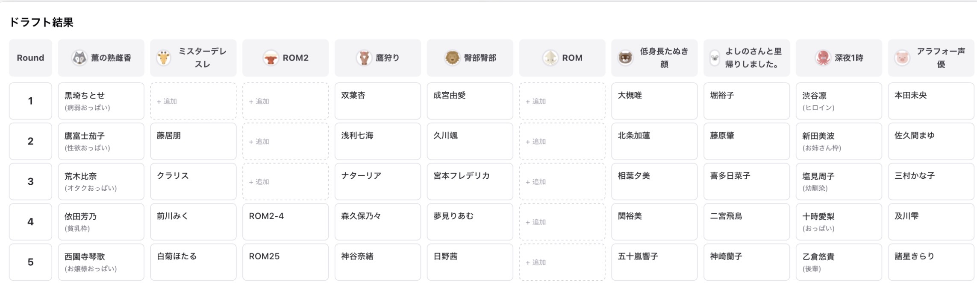Click the wolf avatar beside 薫の熟雌香
977x285 pixels.
pos(79,58)
